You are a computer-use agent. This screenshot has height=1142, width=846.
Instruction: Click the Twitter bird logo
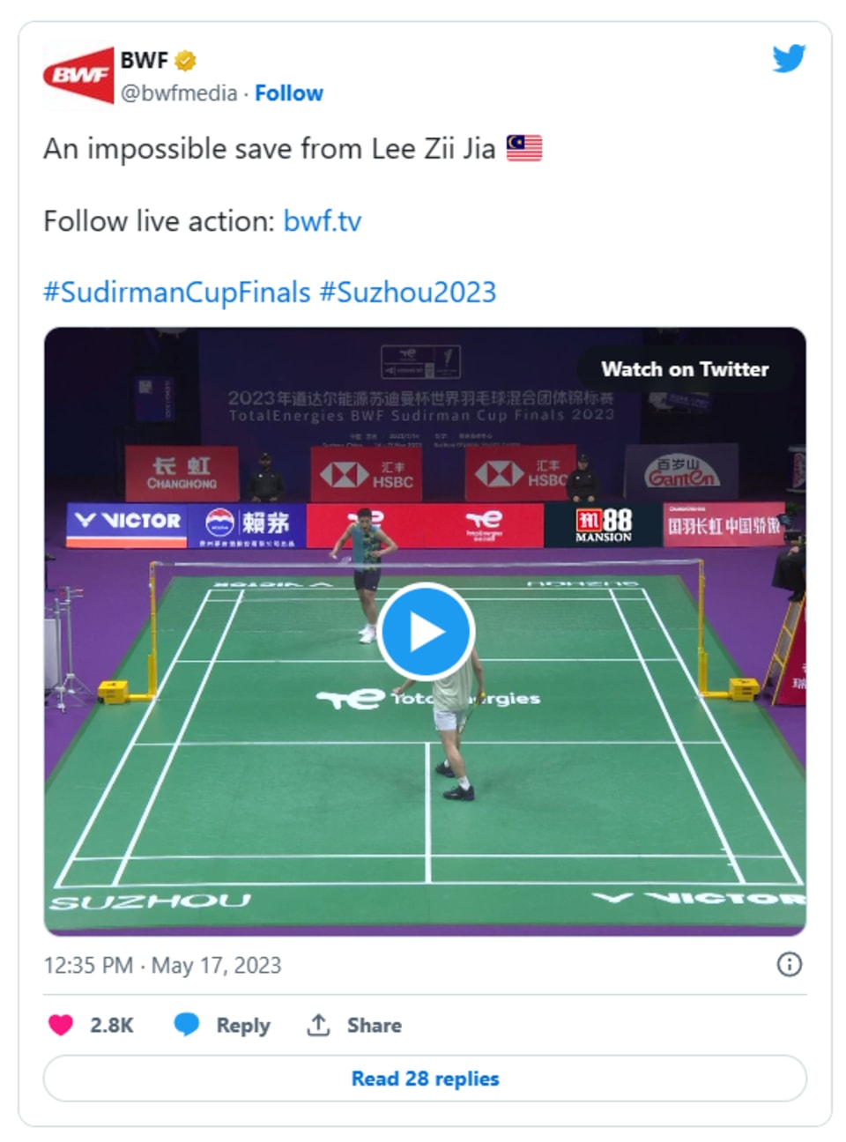pos(789,59)
